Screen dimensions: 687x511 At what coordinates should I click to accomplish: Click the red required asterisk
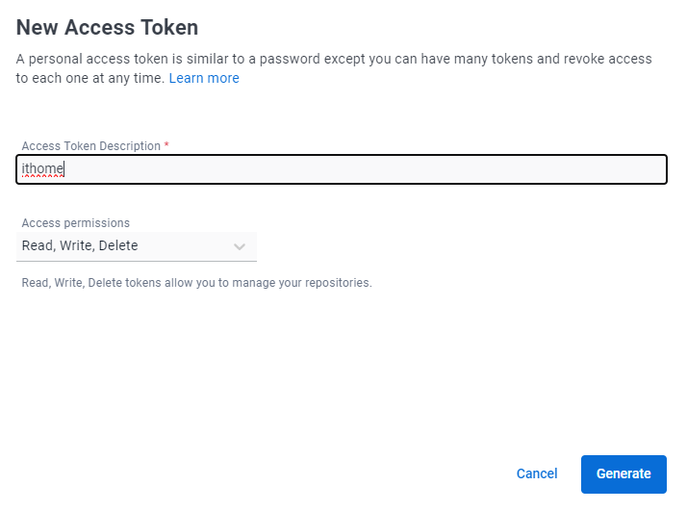pos(166,146)
